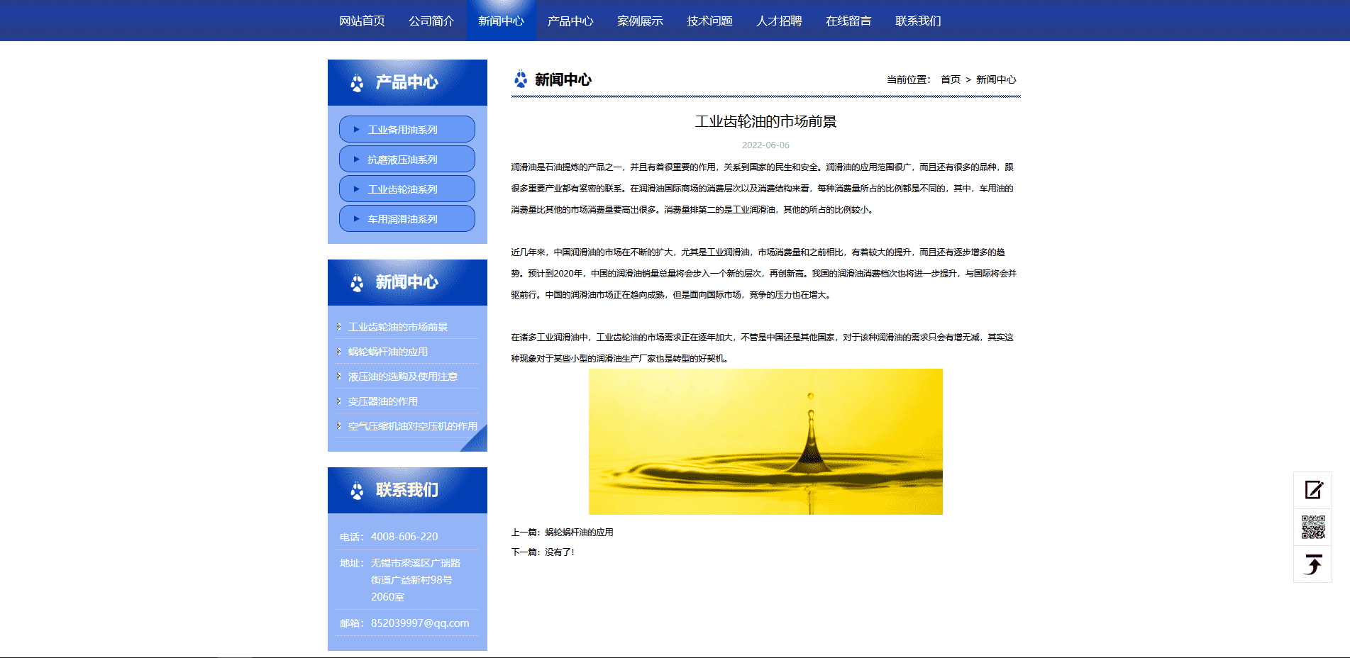1350x658 pixels.
Task: Open previous article link after 上一篇
Action: 579,532
